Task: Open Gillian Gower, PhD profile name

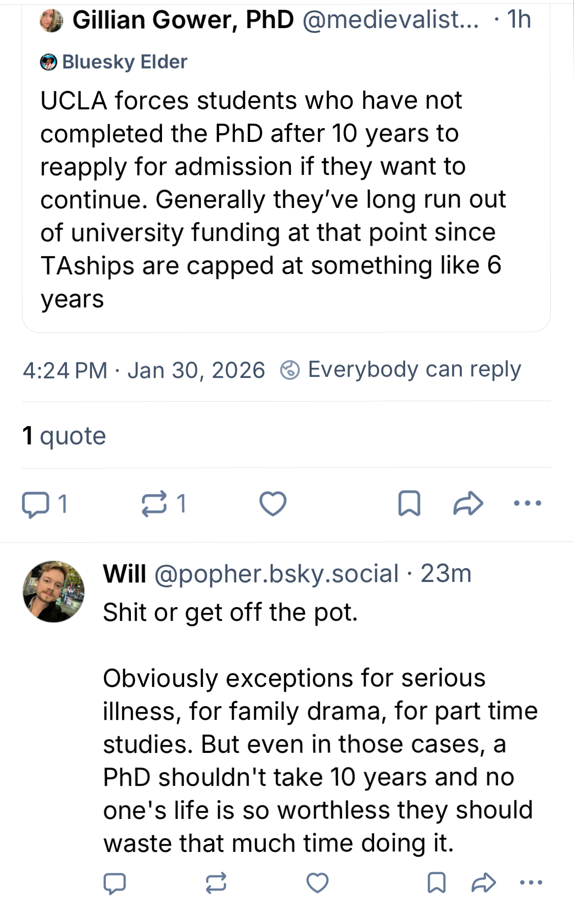Action: click(x=183, y=20)
